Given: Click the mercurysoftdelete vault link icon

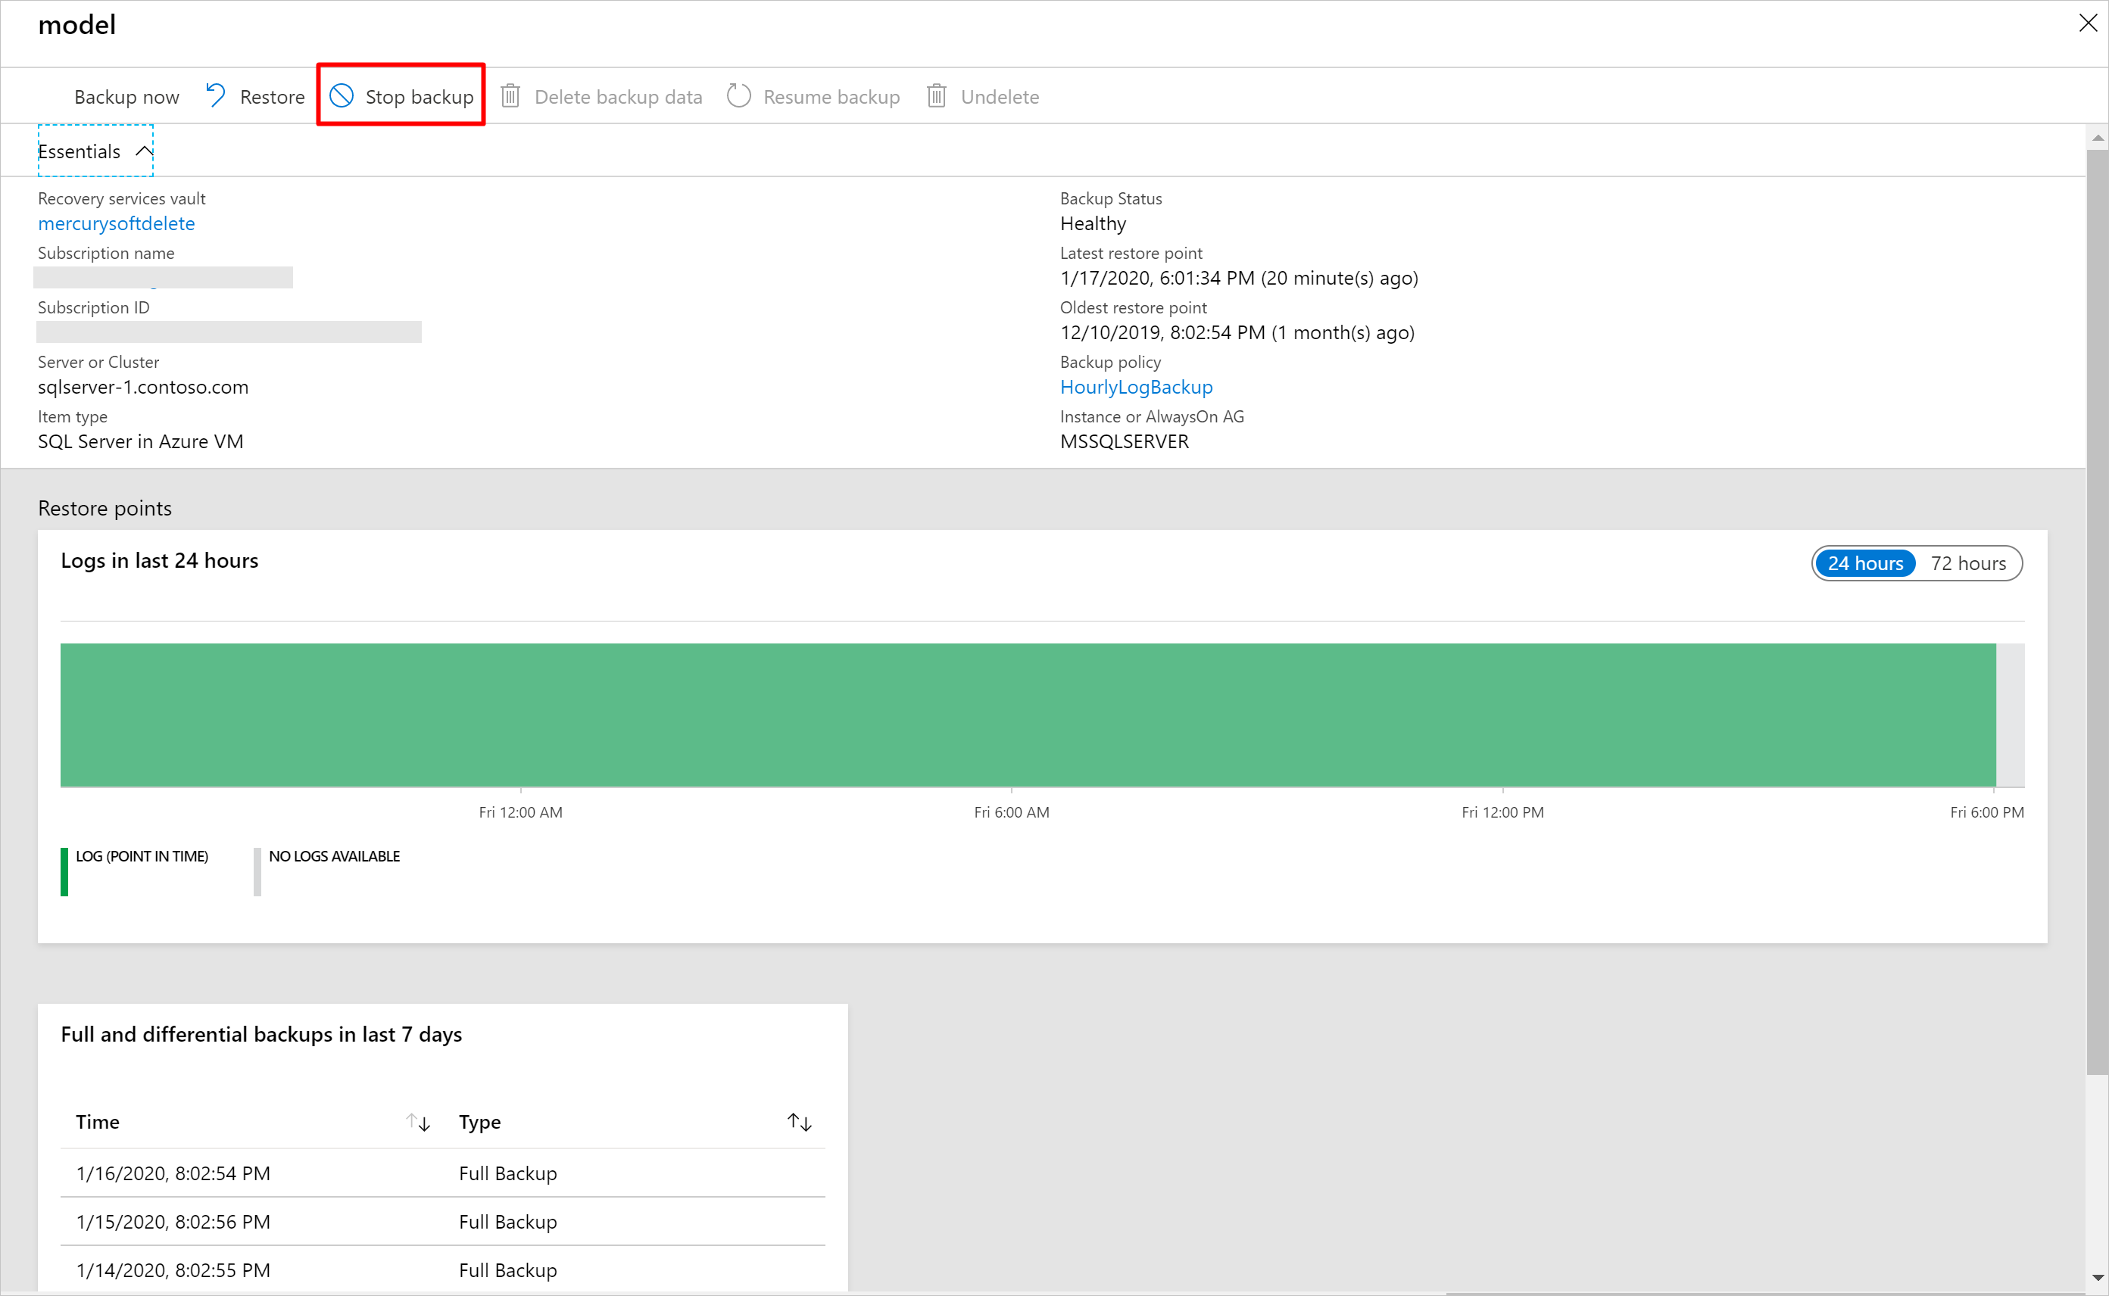Looking at the screenshot, I should pyautogui.click(x=117, y=223).
